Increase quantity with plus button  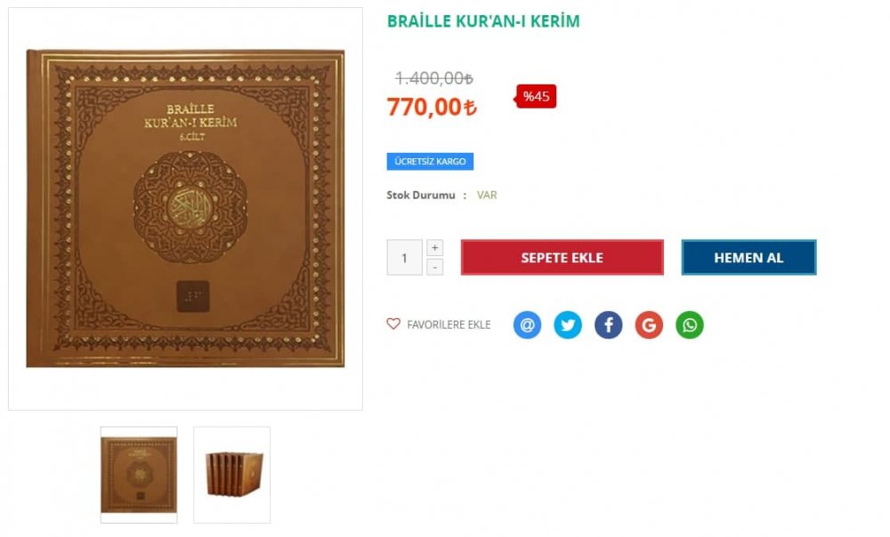pyautogui.click(x=435, y=248)
